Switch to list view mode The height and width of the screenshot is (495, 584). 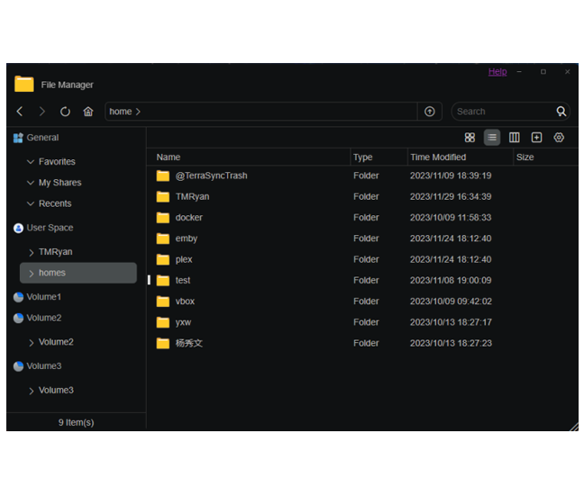pyautogui.click(x=492, y=138)
